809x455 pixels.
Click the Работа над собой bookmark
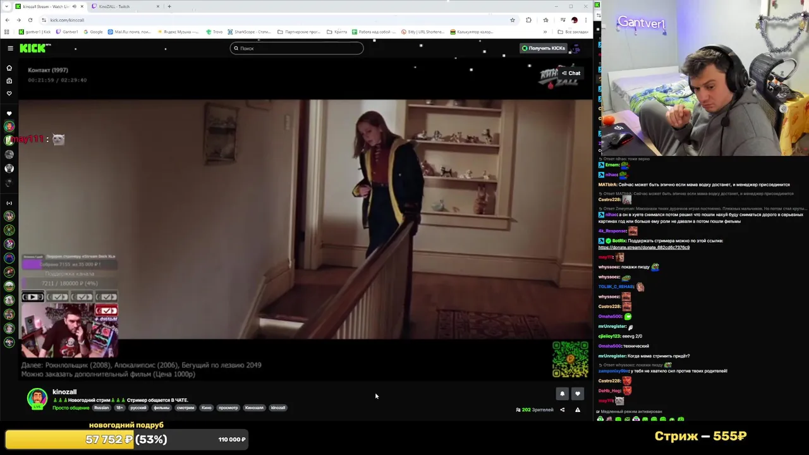(x=375, y=32)
